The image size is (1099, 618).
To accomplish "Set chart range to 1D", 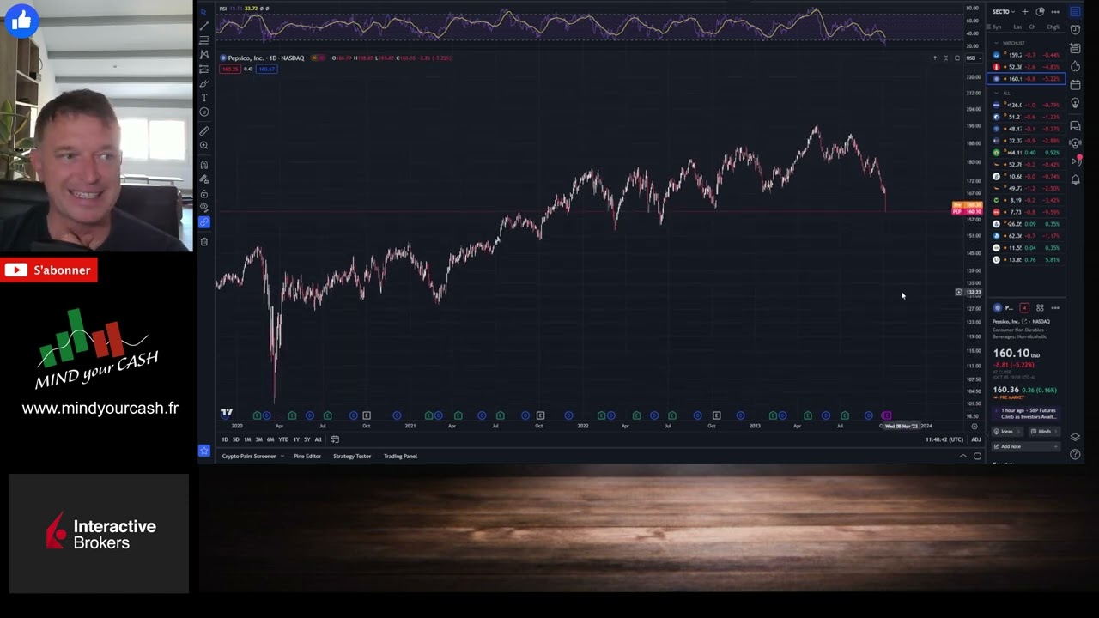I will pos(225,439).
